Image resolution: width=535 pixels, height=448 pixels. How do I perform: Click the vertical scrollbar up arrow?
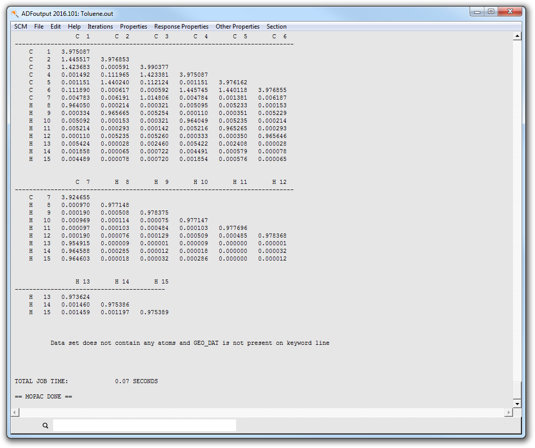click(x=517, y=36)
